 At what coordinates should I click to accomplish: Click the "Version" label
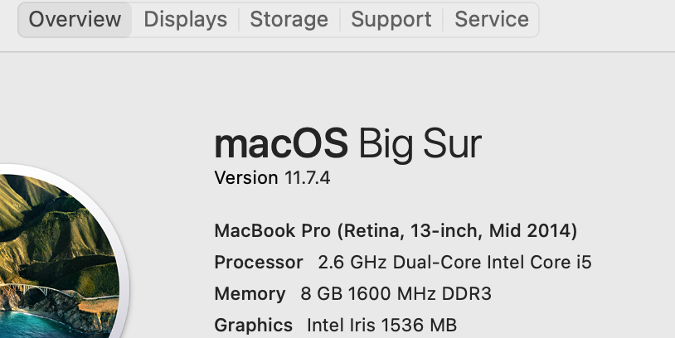[x=246, y=177]
